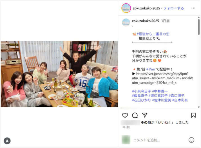
Task: Open the #TVer hashtag link
Action: point(151,69)
